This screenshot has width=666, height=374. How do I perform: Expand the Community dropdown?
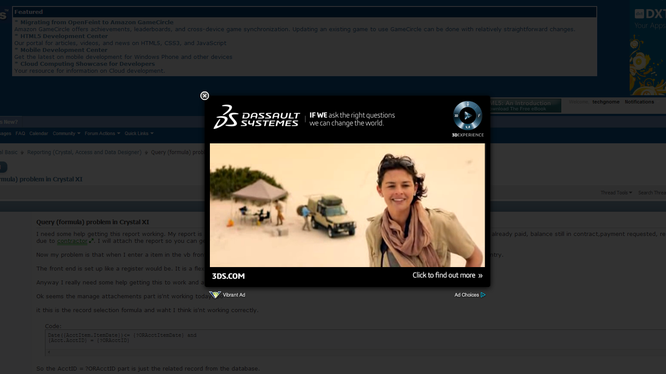pyautogui.click(x=66, y=133)
